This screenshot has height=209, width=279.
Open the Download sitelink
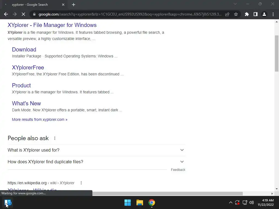pyautogui.click(x=24, y=50)
